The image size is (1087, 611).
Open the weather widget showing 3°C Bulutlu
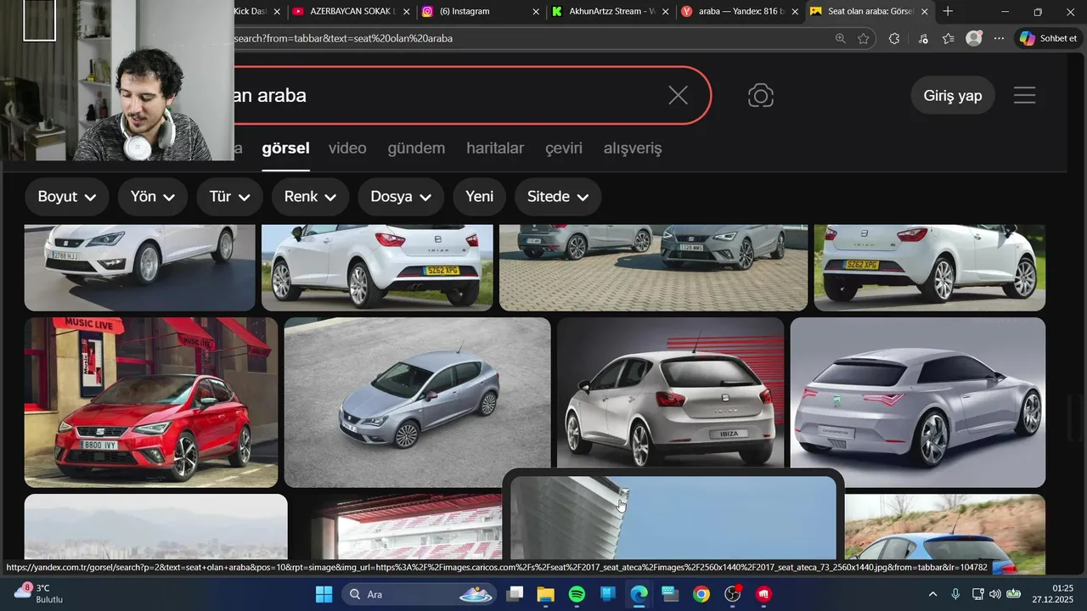click(x=39, y=594)
